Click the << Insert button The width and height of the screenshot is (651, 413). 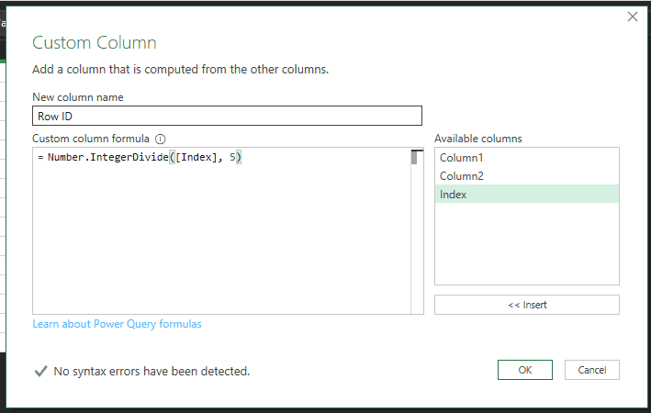527,305
